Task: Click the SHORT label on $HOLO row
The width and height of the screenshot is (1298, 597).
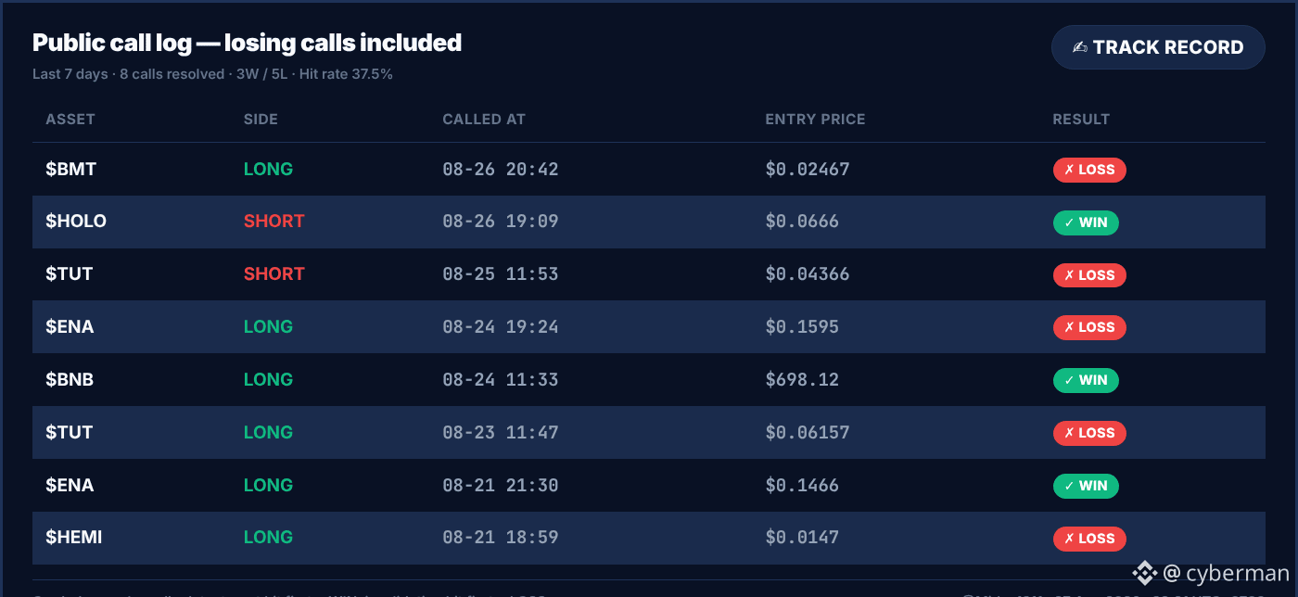Action: click(x=274, y=222)
